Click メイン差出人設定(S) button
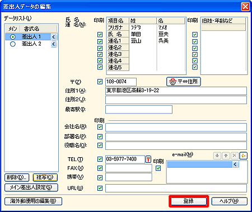 click(31, 187)
